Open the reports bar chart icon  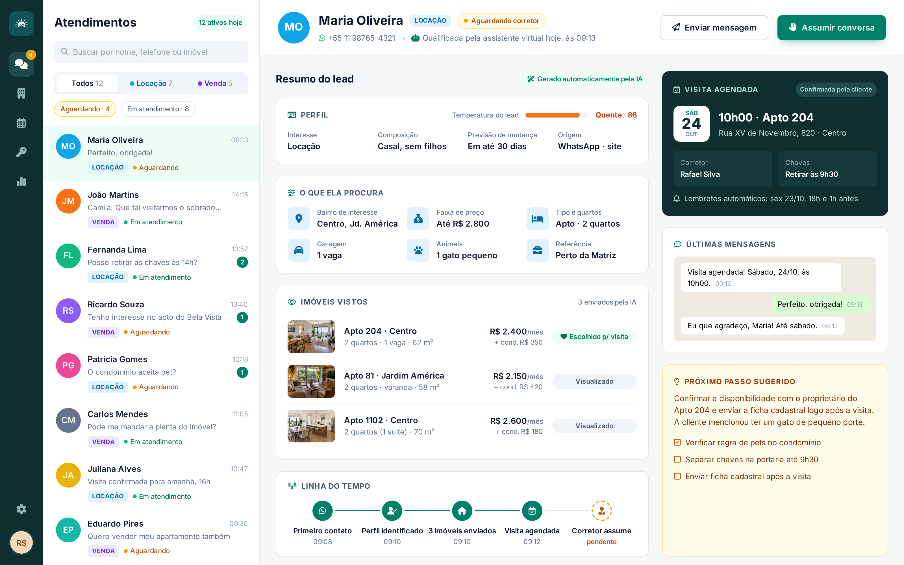tap(21, 182)
